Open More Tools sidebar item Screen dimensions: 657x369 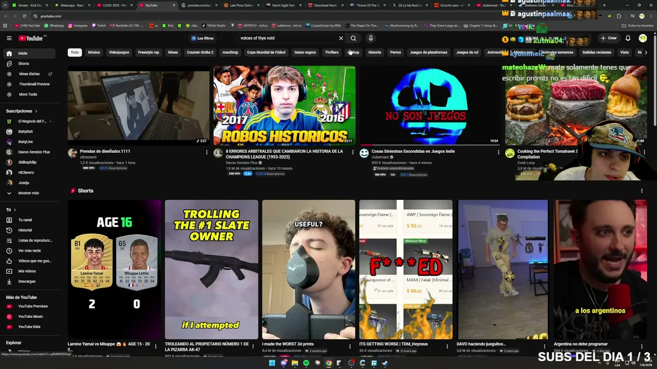[29, 94]
